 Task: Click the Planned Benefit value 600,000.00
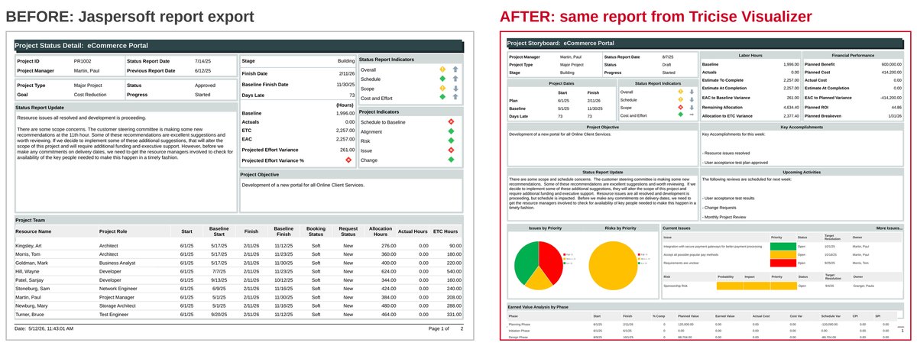pyautogui.click(x=893, y=64)
